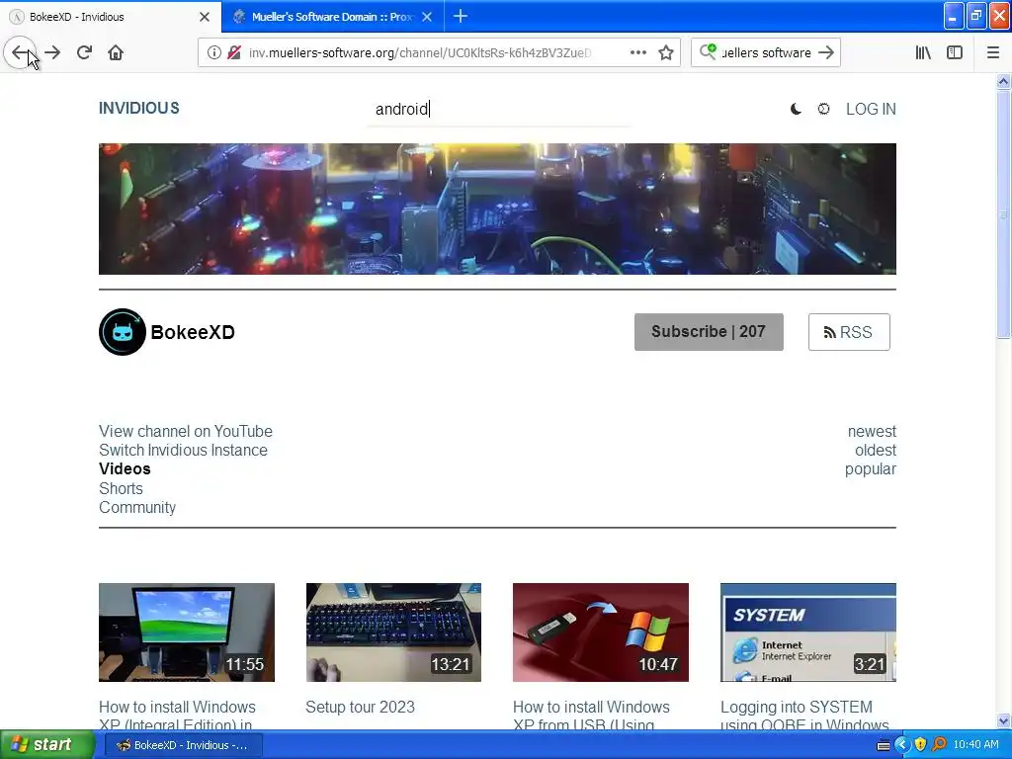
Task: Focus the browser search box
Action: point(766,53)
